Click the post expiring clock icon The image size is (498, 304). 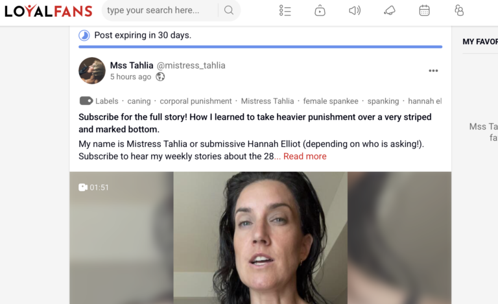click(x=84, y=35)
